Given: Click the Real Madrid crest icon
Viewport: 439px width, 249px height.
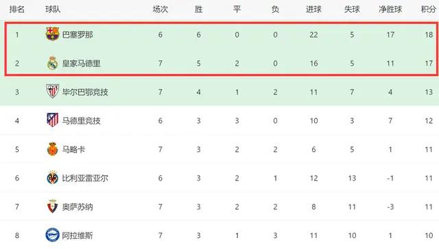Looking at the screenshot, I should click(x=52, y=63).
